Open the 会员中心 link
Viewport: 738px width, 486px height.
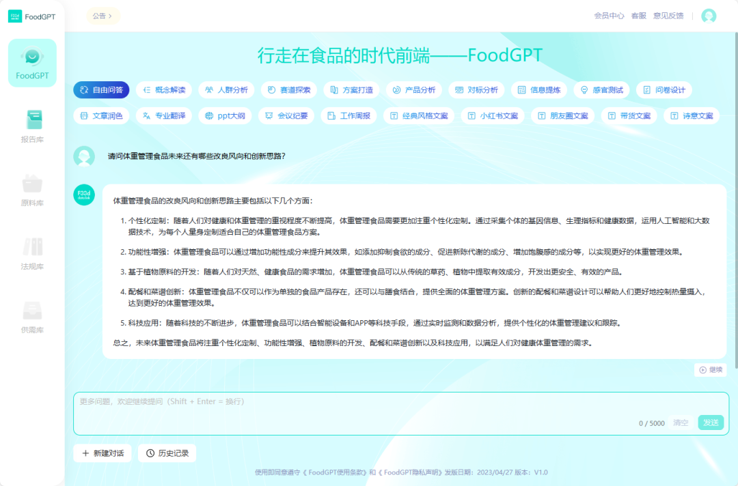click(x=609, y=16)
